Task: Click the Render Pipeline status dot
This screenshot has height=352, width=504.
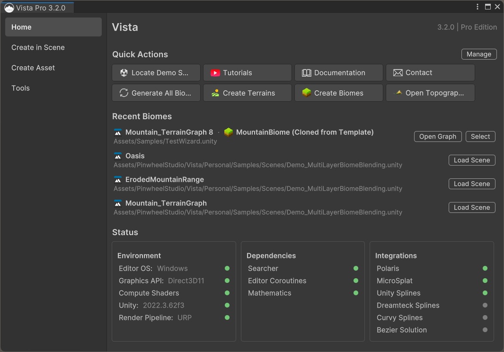Action: [227, 317]
